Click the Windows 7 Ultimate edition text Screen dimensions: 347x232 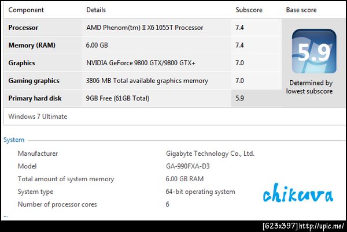tap(38, 117)
